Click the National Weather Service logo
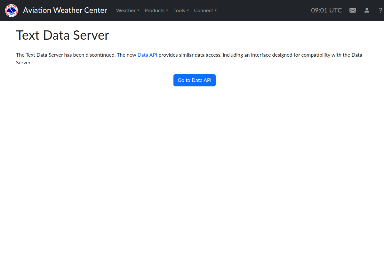The image size is (384, 256). pyautogui.click(x=12, y=11)
